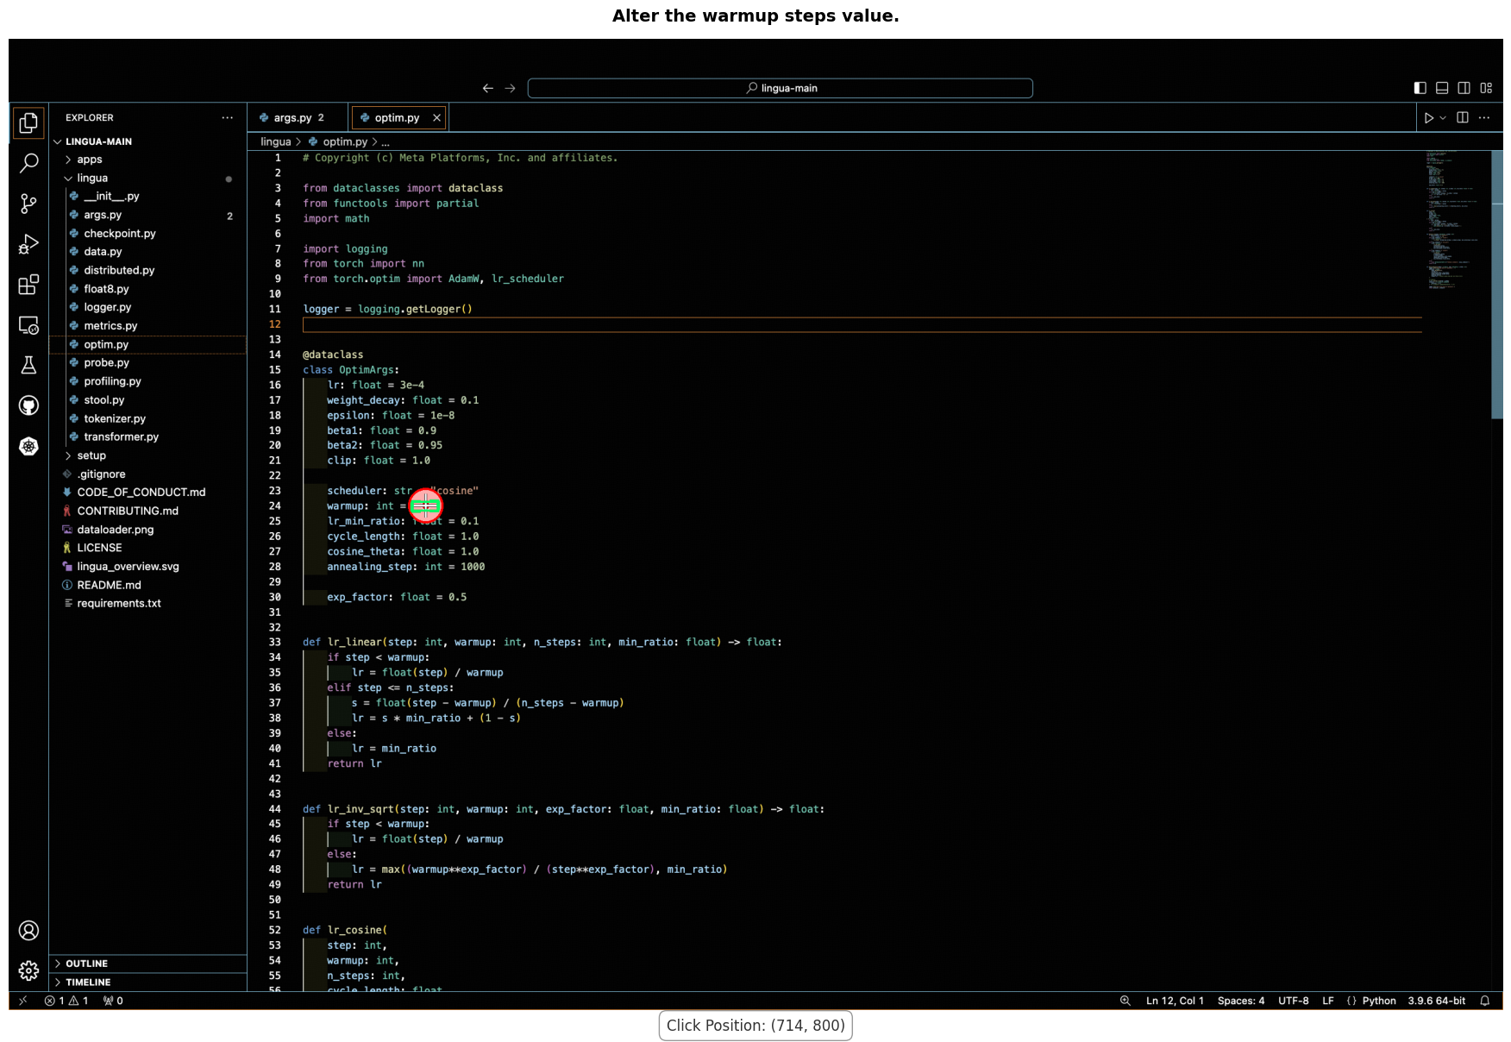Open the Extensions view
The height and width of the screenshot is (1042, 1511).
pos(28,285)
